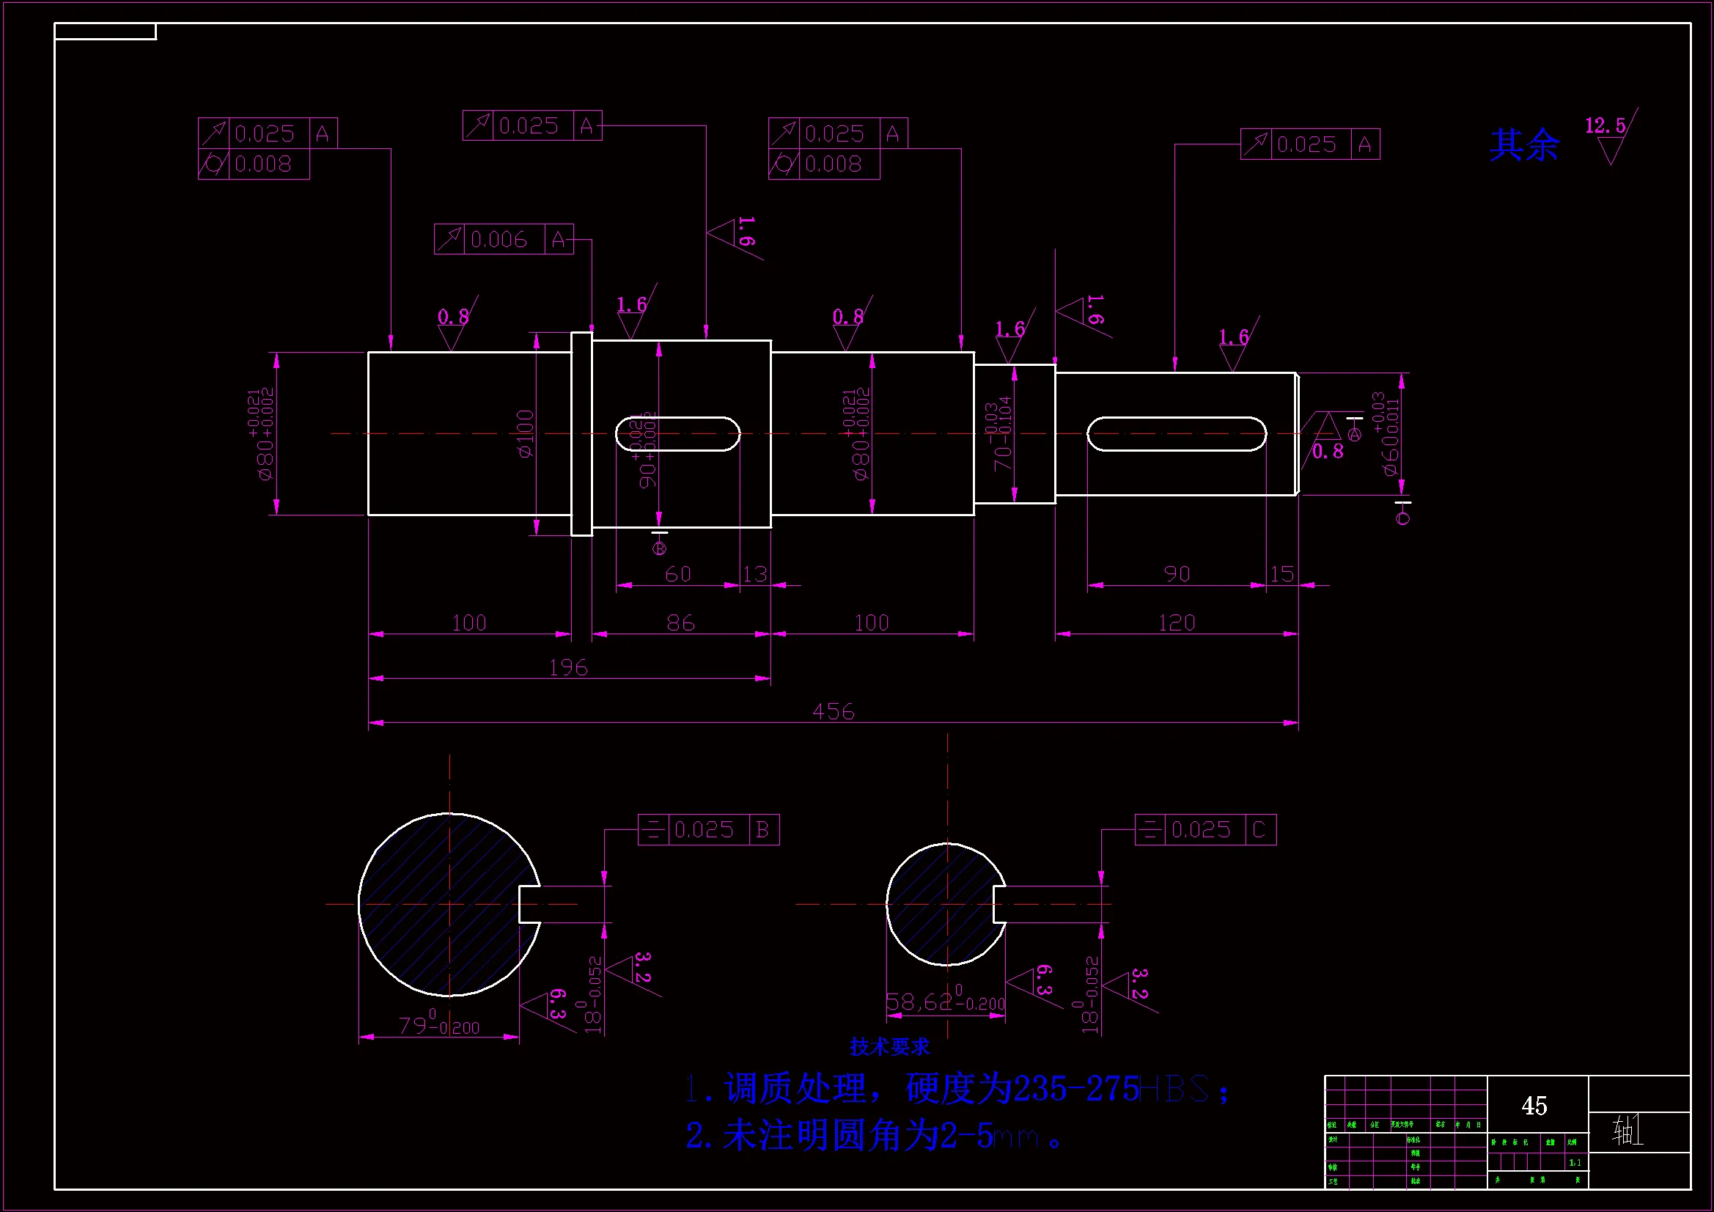Click the 1:1 scale value cell

pos(1575,1163)
